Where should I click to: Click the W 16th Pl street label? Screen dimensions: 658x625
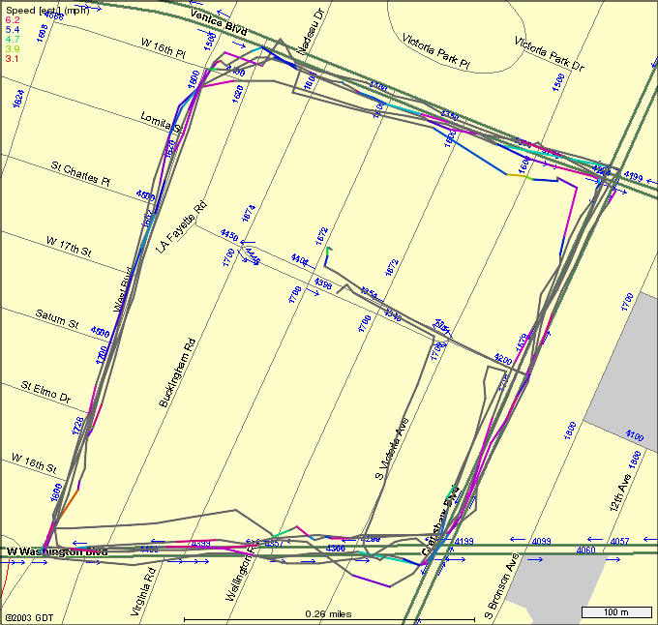click(x=163, y=48)
